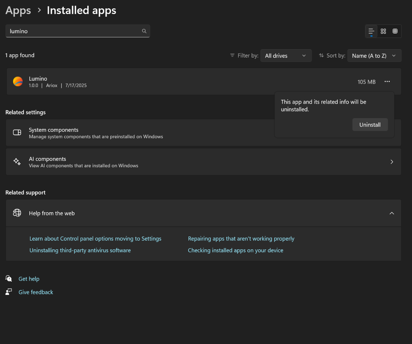This screenshot has height=344, width=412.
Task: Open the Name (A to Z) sort dropdown
Action: tap(374, 56)
